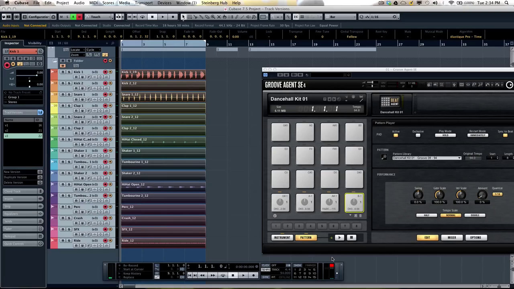Open Restart Mode IMMEDIATELY selector
The image size is (514, 289).
(x=477, y=135)
